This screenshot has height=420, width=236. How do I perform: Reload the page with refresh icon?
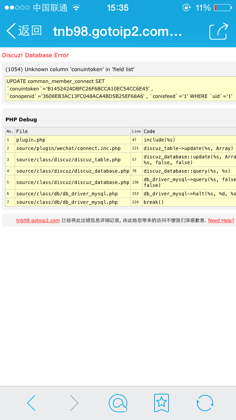click(x=205, y=403)
